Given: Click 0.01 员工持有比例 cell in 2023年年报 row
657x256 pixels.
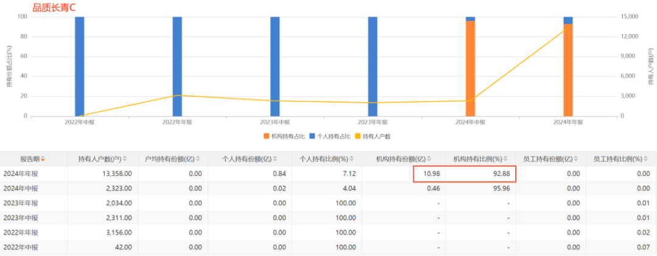Looking at the screenshot, I should [643, 203].
